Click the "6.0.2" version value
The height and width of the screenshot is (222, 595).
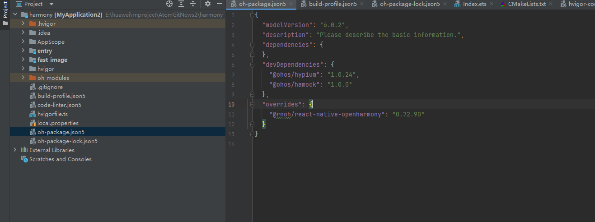point(332,25)
